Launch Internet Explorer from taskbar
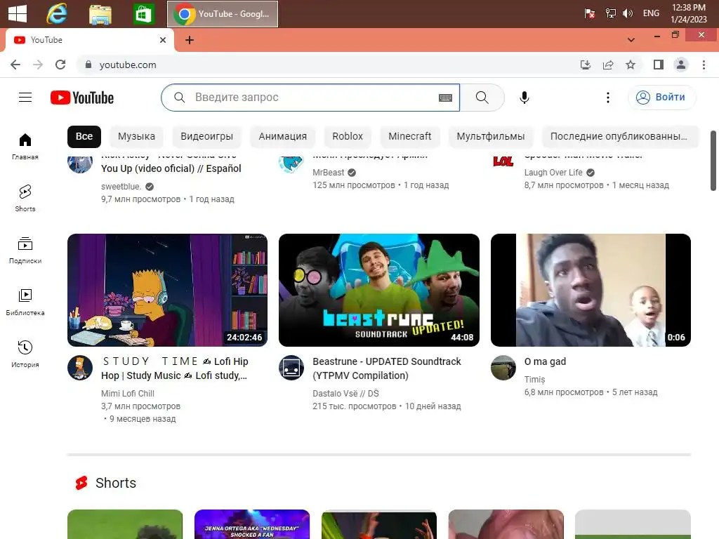The height and width of the screenshot is (539, 719). click(57, 13)
